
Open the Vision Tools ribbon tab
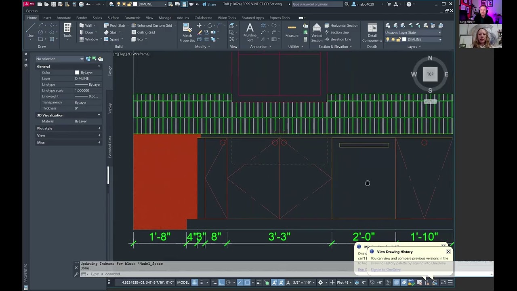(x=227, y=18)
